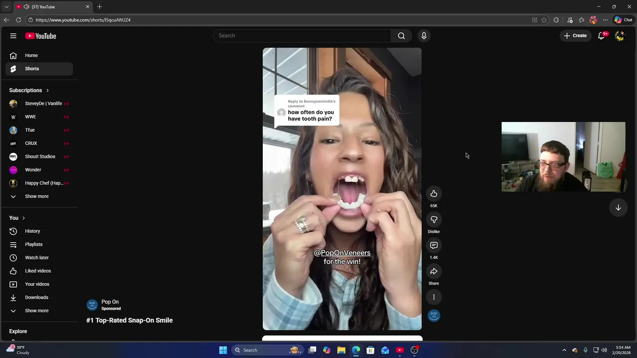This screenshot has width=637, height=358.
Task: Open CRUX subscription channel
Action: (39, 143)
